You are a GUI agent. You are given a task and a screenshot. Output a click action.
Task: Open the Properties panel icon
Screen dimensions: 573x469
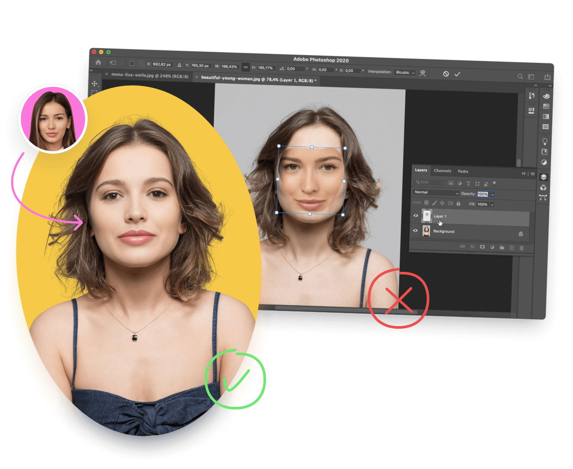pos(531,110)
